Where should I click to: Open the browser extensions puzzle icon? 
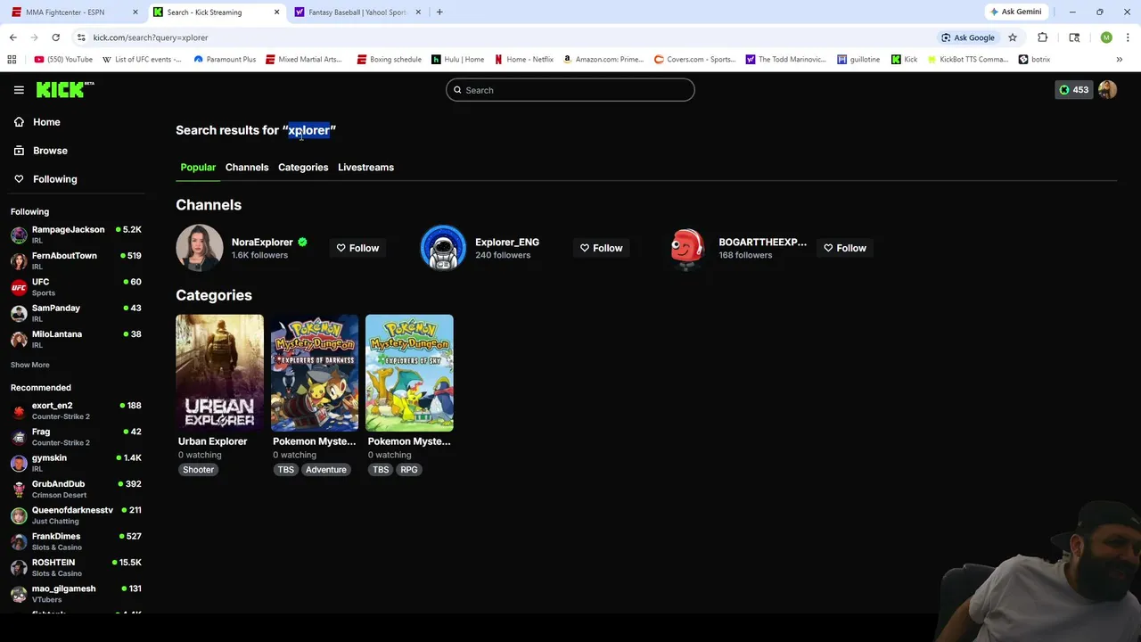[x=1042, y=37]
